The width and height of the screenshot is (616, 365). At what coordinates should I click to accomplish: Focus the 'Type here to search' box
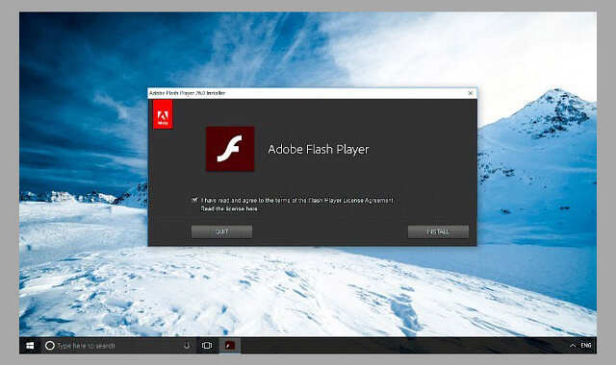click(x=117, y=346)
